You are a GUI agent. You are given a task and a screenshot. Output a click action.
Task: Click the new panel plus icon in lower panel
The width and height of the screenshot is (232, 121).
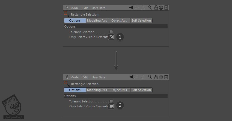[166, 77]
